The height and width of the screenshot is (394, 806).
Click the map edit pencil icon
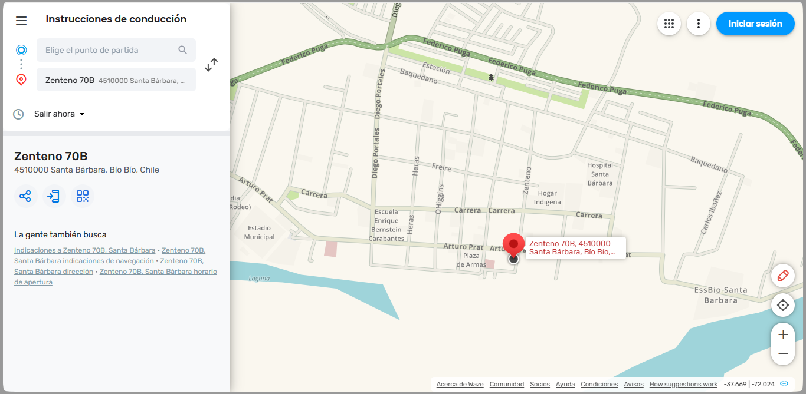coord(783,276)
